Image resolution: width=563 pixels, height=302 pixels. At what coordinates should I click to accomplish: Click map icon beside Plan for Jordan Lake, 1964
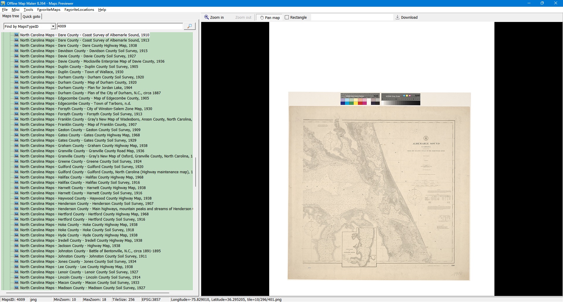pos(16,87)
